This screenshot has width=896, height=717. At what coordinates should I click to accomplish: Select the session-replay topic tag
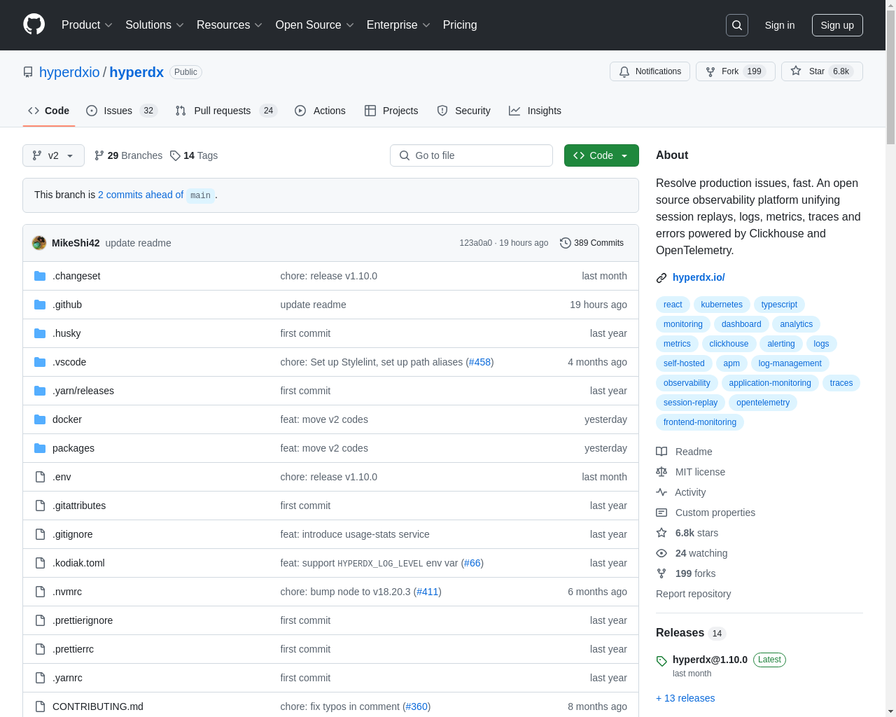(690, 403)
